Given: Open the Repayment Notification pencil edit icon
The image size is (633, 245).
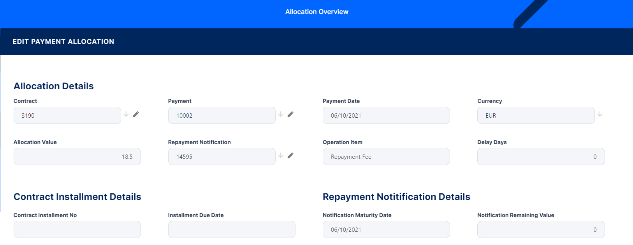Looking at the screenshot, I should [290, 155].
